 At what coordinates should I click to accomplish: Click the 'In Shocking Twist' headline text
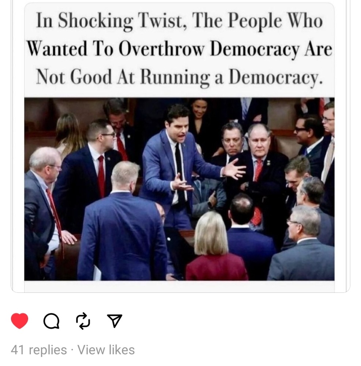click(x=179, y=49)
